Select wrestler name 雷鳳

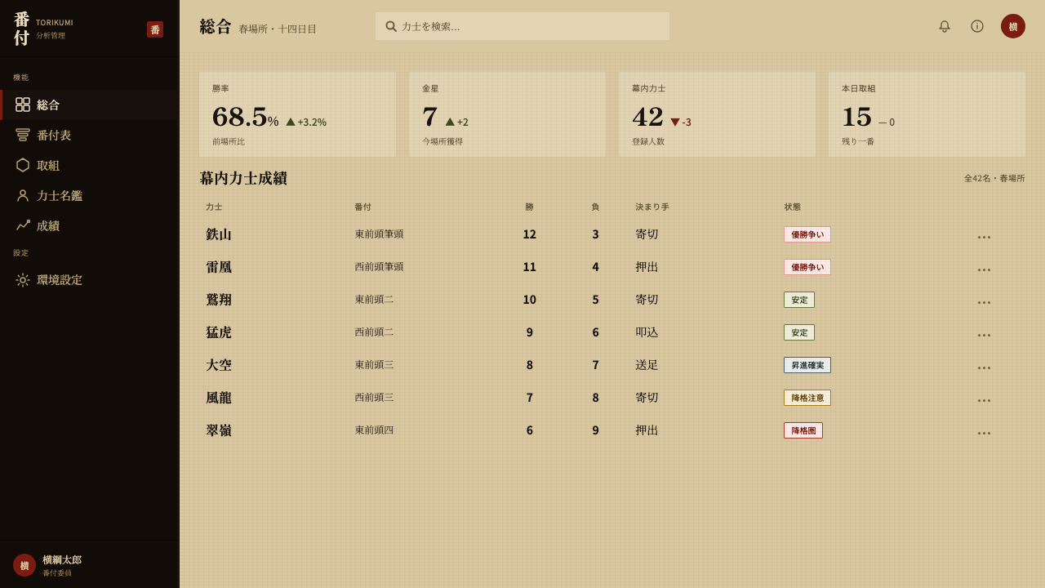219,267
